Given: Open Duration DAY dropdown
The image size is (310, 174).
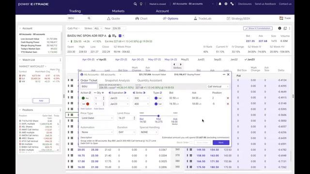Looking at the screenshot, I should tap(126, 132).
